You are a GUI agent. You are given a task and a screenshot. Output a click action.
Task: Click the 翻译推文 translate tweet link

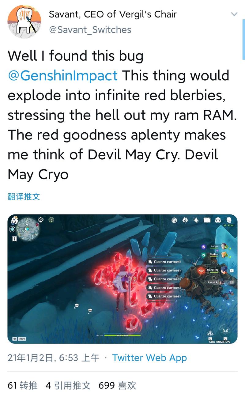pos(24,196)
